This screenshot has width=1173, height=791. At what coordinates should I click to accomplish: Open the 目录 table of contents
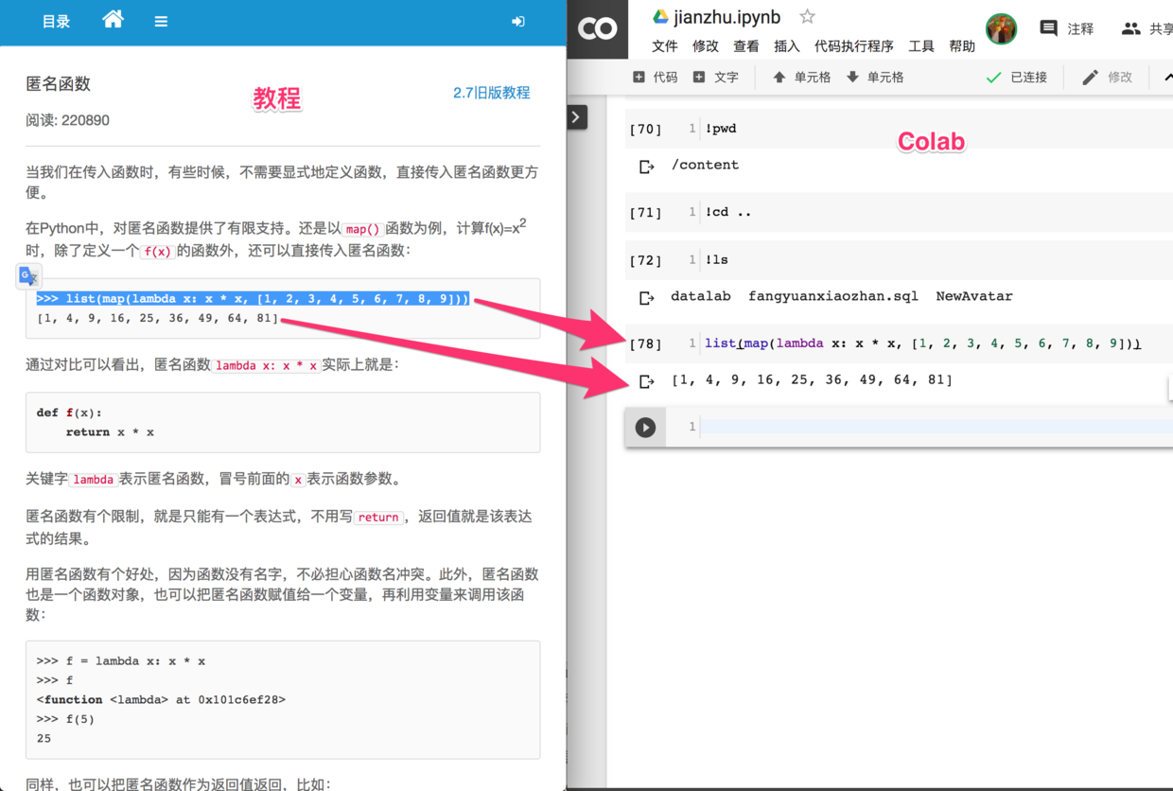[55, 20]
